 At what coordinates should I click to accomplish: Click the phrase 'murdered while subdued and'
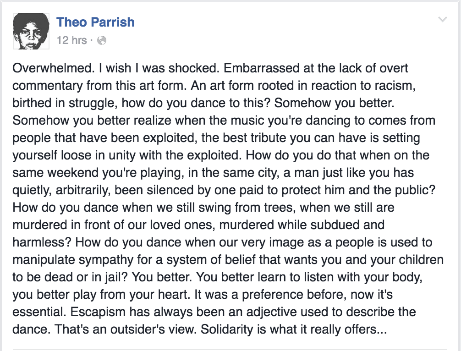coord(302,225)
